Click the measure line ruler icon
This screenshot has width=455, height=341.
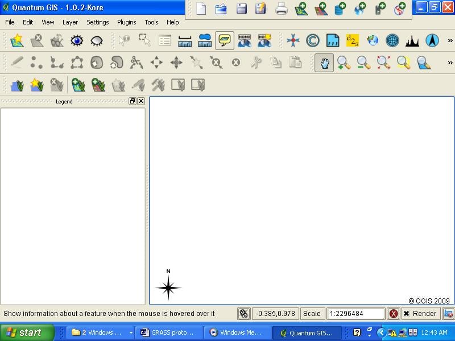coord(185,40)
